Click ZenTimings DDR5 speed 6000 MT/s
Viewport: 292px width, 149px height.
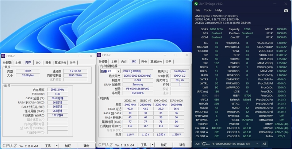click(216, 29)
